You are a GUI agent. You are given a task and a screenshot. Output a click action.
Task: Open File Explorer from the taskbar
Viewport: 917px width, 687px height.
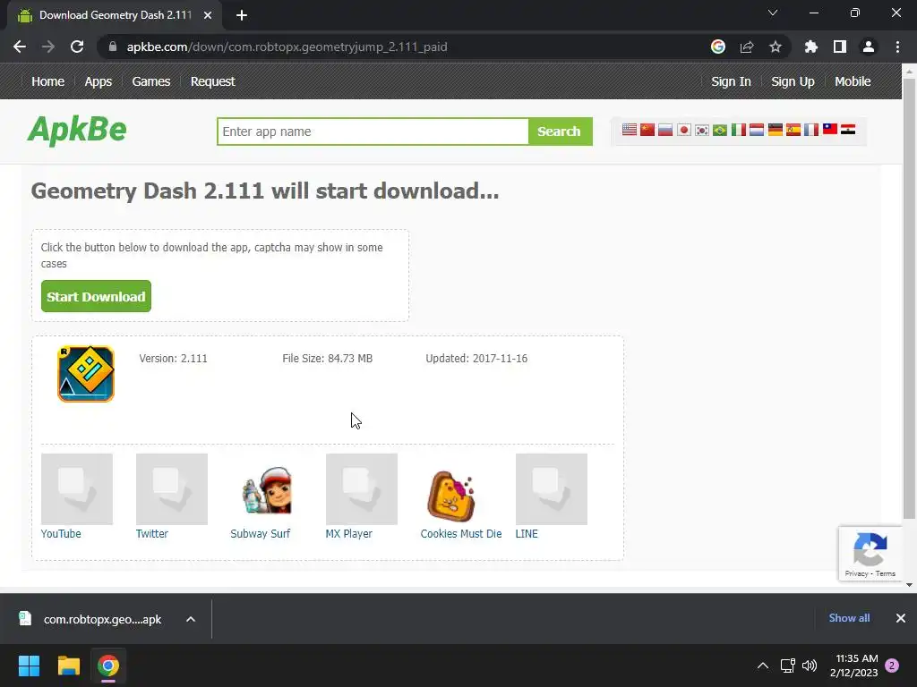tap(68, 666)
